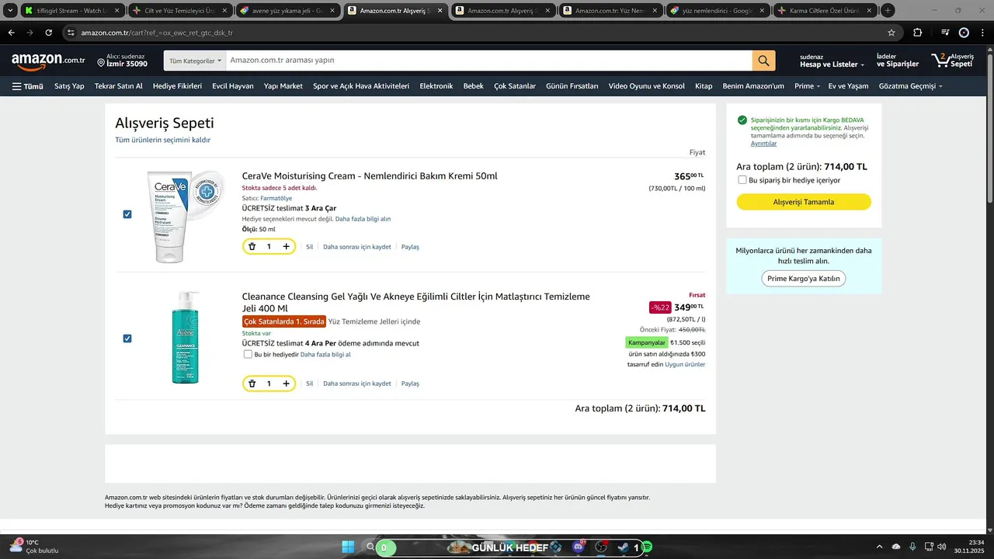Open Elektronik in nav bar

436,86
